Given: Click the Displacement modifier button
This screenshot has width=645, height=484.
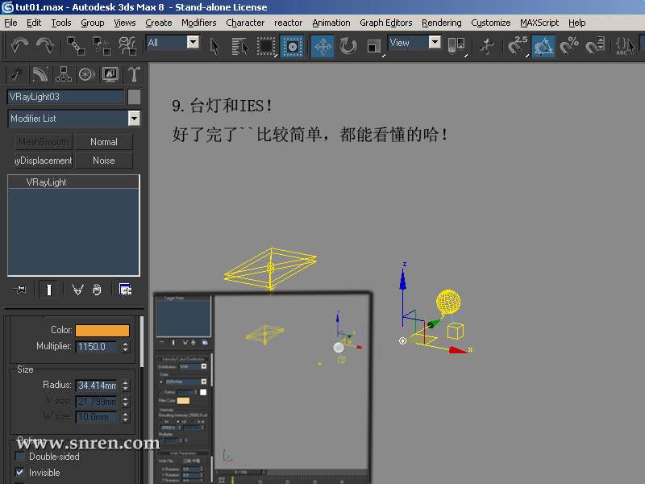Looking at the screenshot, I should pyautogui.click(x=44, y=161).
